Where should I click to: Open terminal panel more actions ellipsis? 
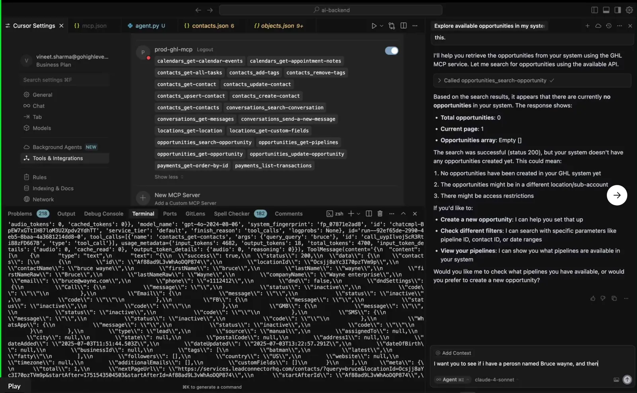[x=392, y=214]
